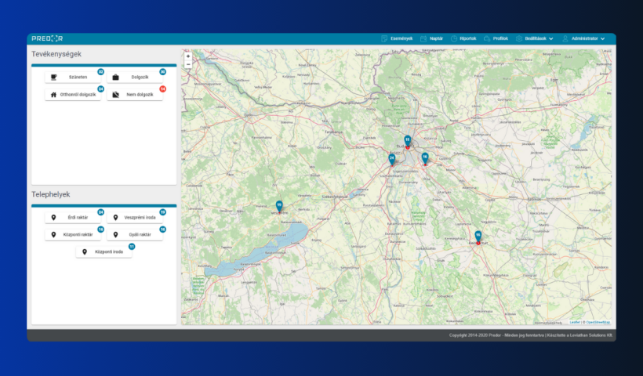Screen dimensions: 643x376
Task: Click the Predor logo
Action: tap(47, 38)
